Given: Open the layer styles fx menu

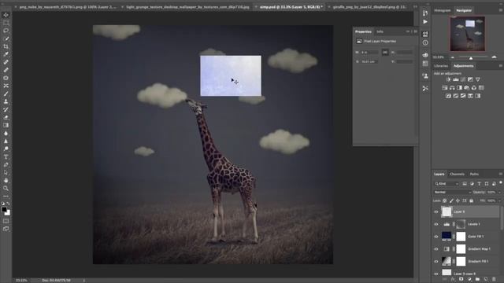Looking at the screenshot, I should (x=453, y=280).
